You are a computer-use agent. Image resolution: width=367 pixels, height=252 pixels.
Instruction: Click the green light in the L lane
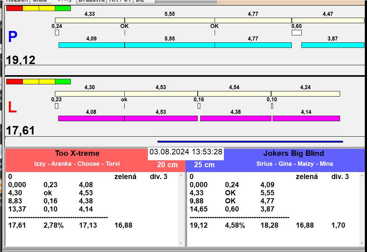[63, 81]
